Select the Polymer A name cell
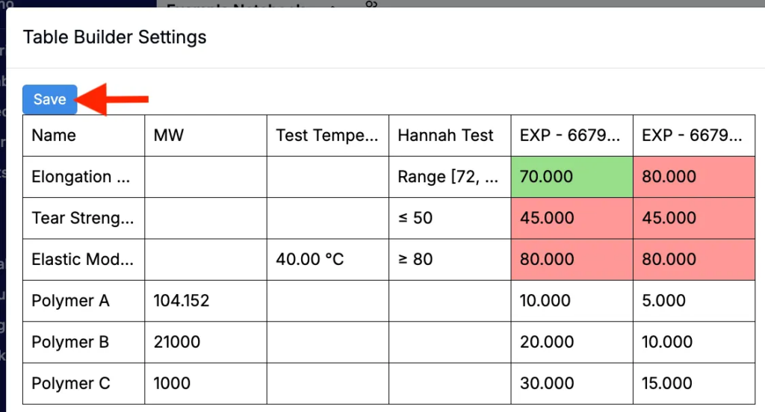The image size is (765, 412). coord(84,301)
